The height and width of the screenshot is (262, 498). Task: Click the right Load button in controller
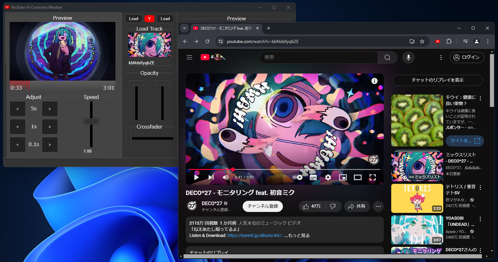tap(165, 19)
